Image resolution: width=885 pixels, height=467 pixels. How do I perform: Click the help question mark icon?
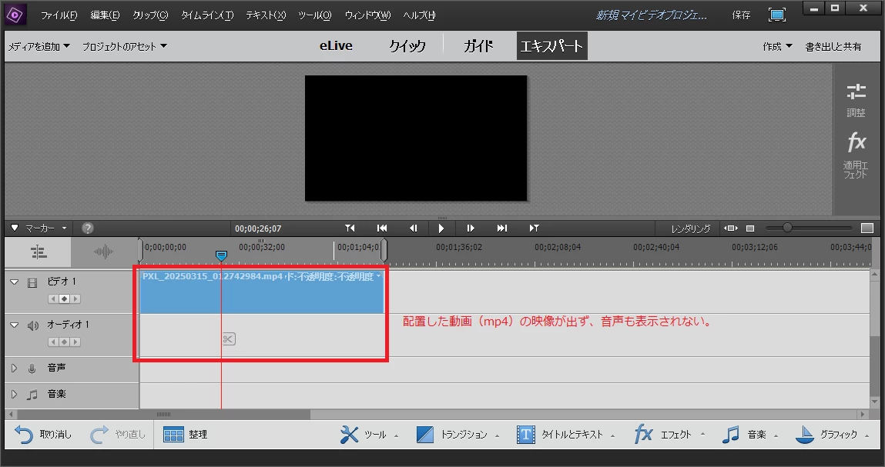(x=88, y=228)
